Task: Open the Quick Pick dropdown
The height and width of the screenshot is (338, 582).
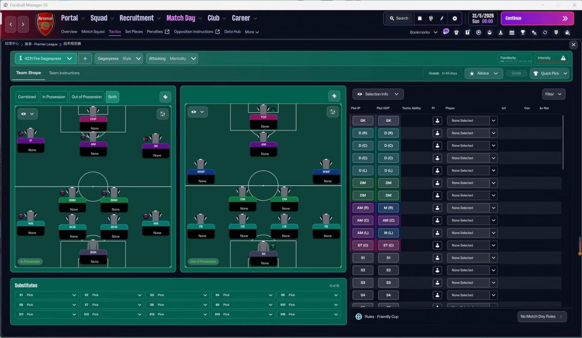Action: pos(550,73)
